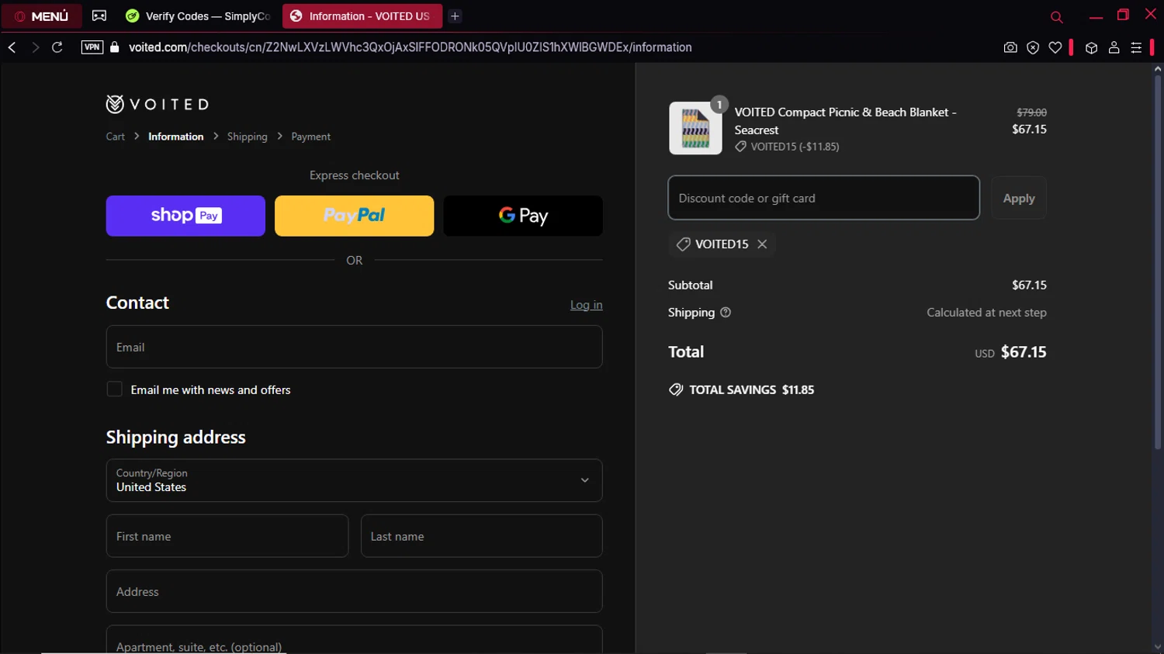Select the Information breadcrumb step
Screen dimensions: 1164x654
coord(176,137)
